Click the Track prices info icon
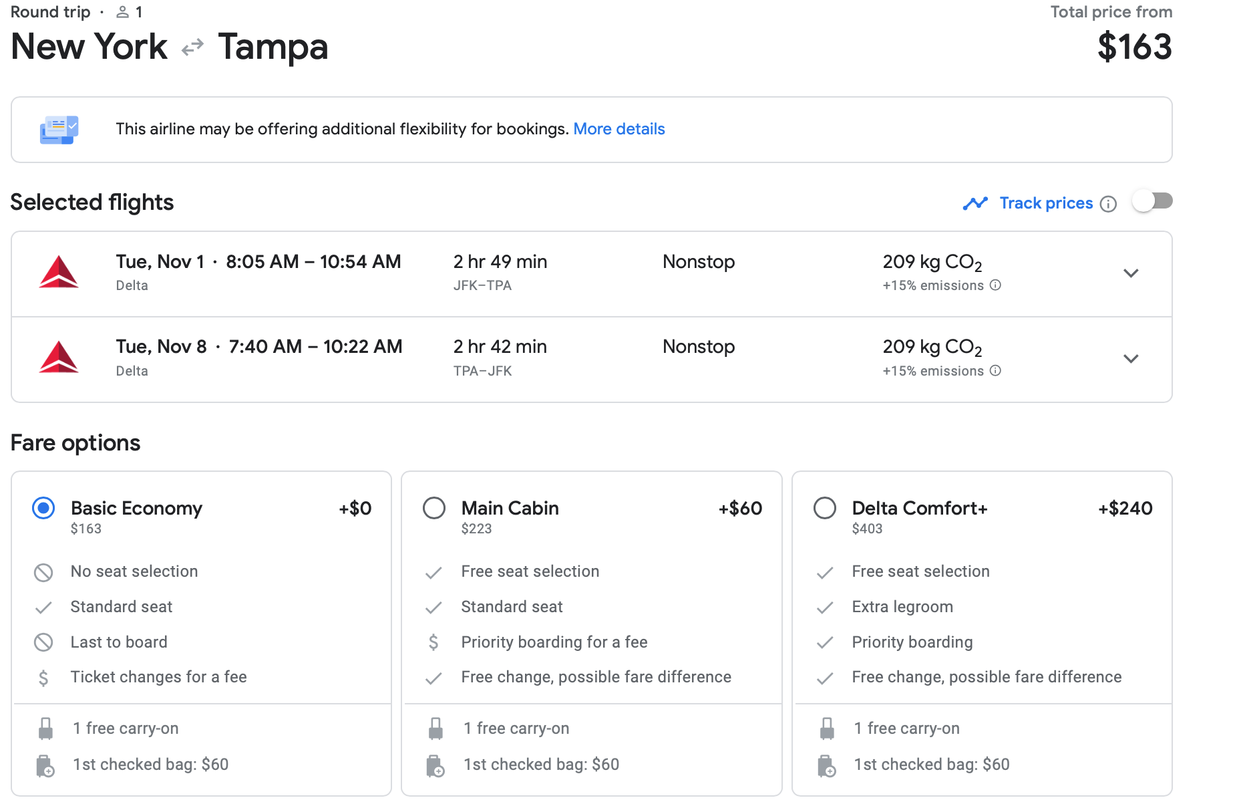The width and height of the screenshot is (1241, 806). point(1108,204)
